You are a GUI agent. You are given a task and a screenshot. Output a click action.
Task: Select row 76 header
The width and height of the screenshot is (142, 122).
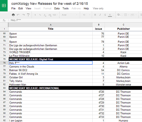(4, 63)
